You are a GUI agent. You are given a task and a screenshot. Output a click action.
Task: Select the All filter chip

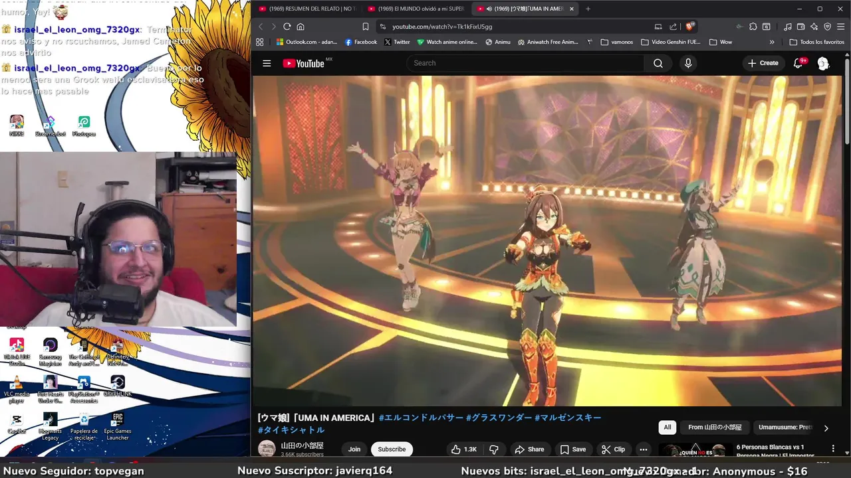[668, 428]
